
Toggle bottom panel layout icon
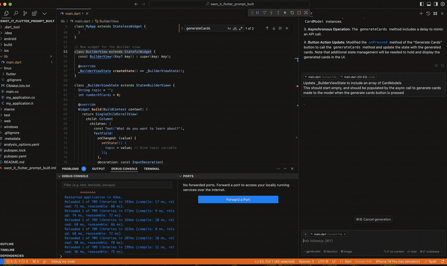[x=429, y=4]
